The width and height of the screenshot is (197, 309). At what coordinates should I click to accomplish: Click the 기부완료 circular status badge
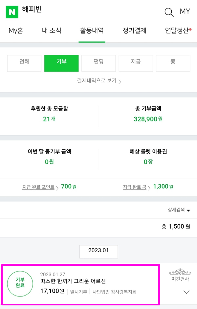20,282
